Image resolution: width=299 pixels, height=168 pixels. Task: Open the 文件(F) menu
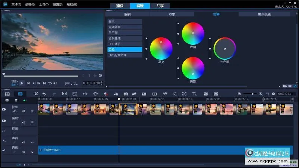[x=16, y=4]
